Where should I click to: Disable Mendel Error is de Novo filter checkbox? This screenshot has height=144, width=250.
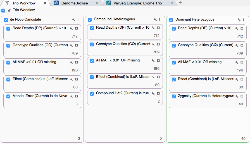click(x=8, y=96)
